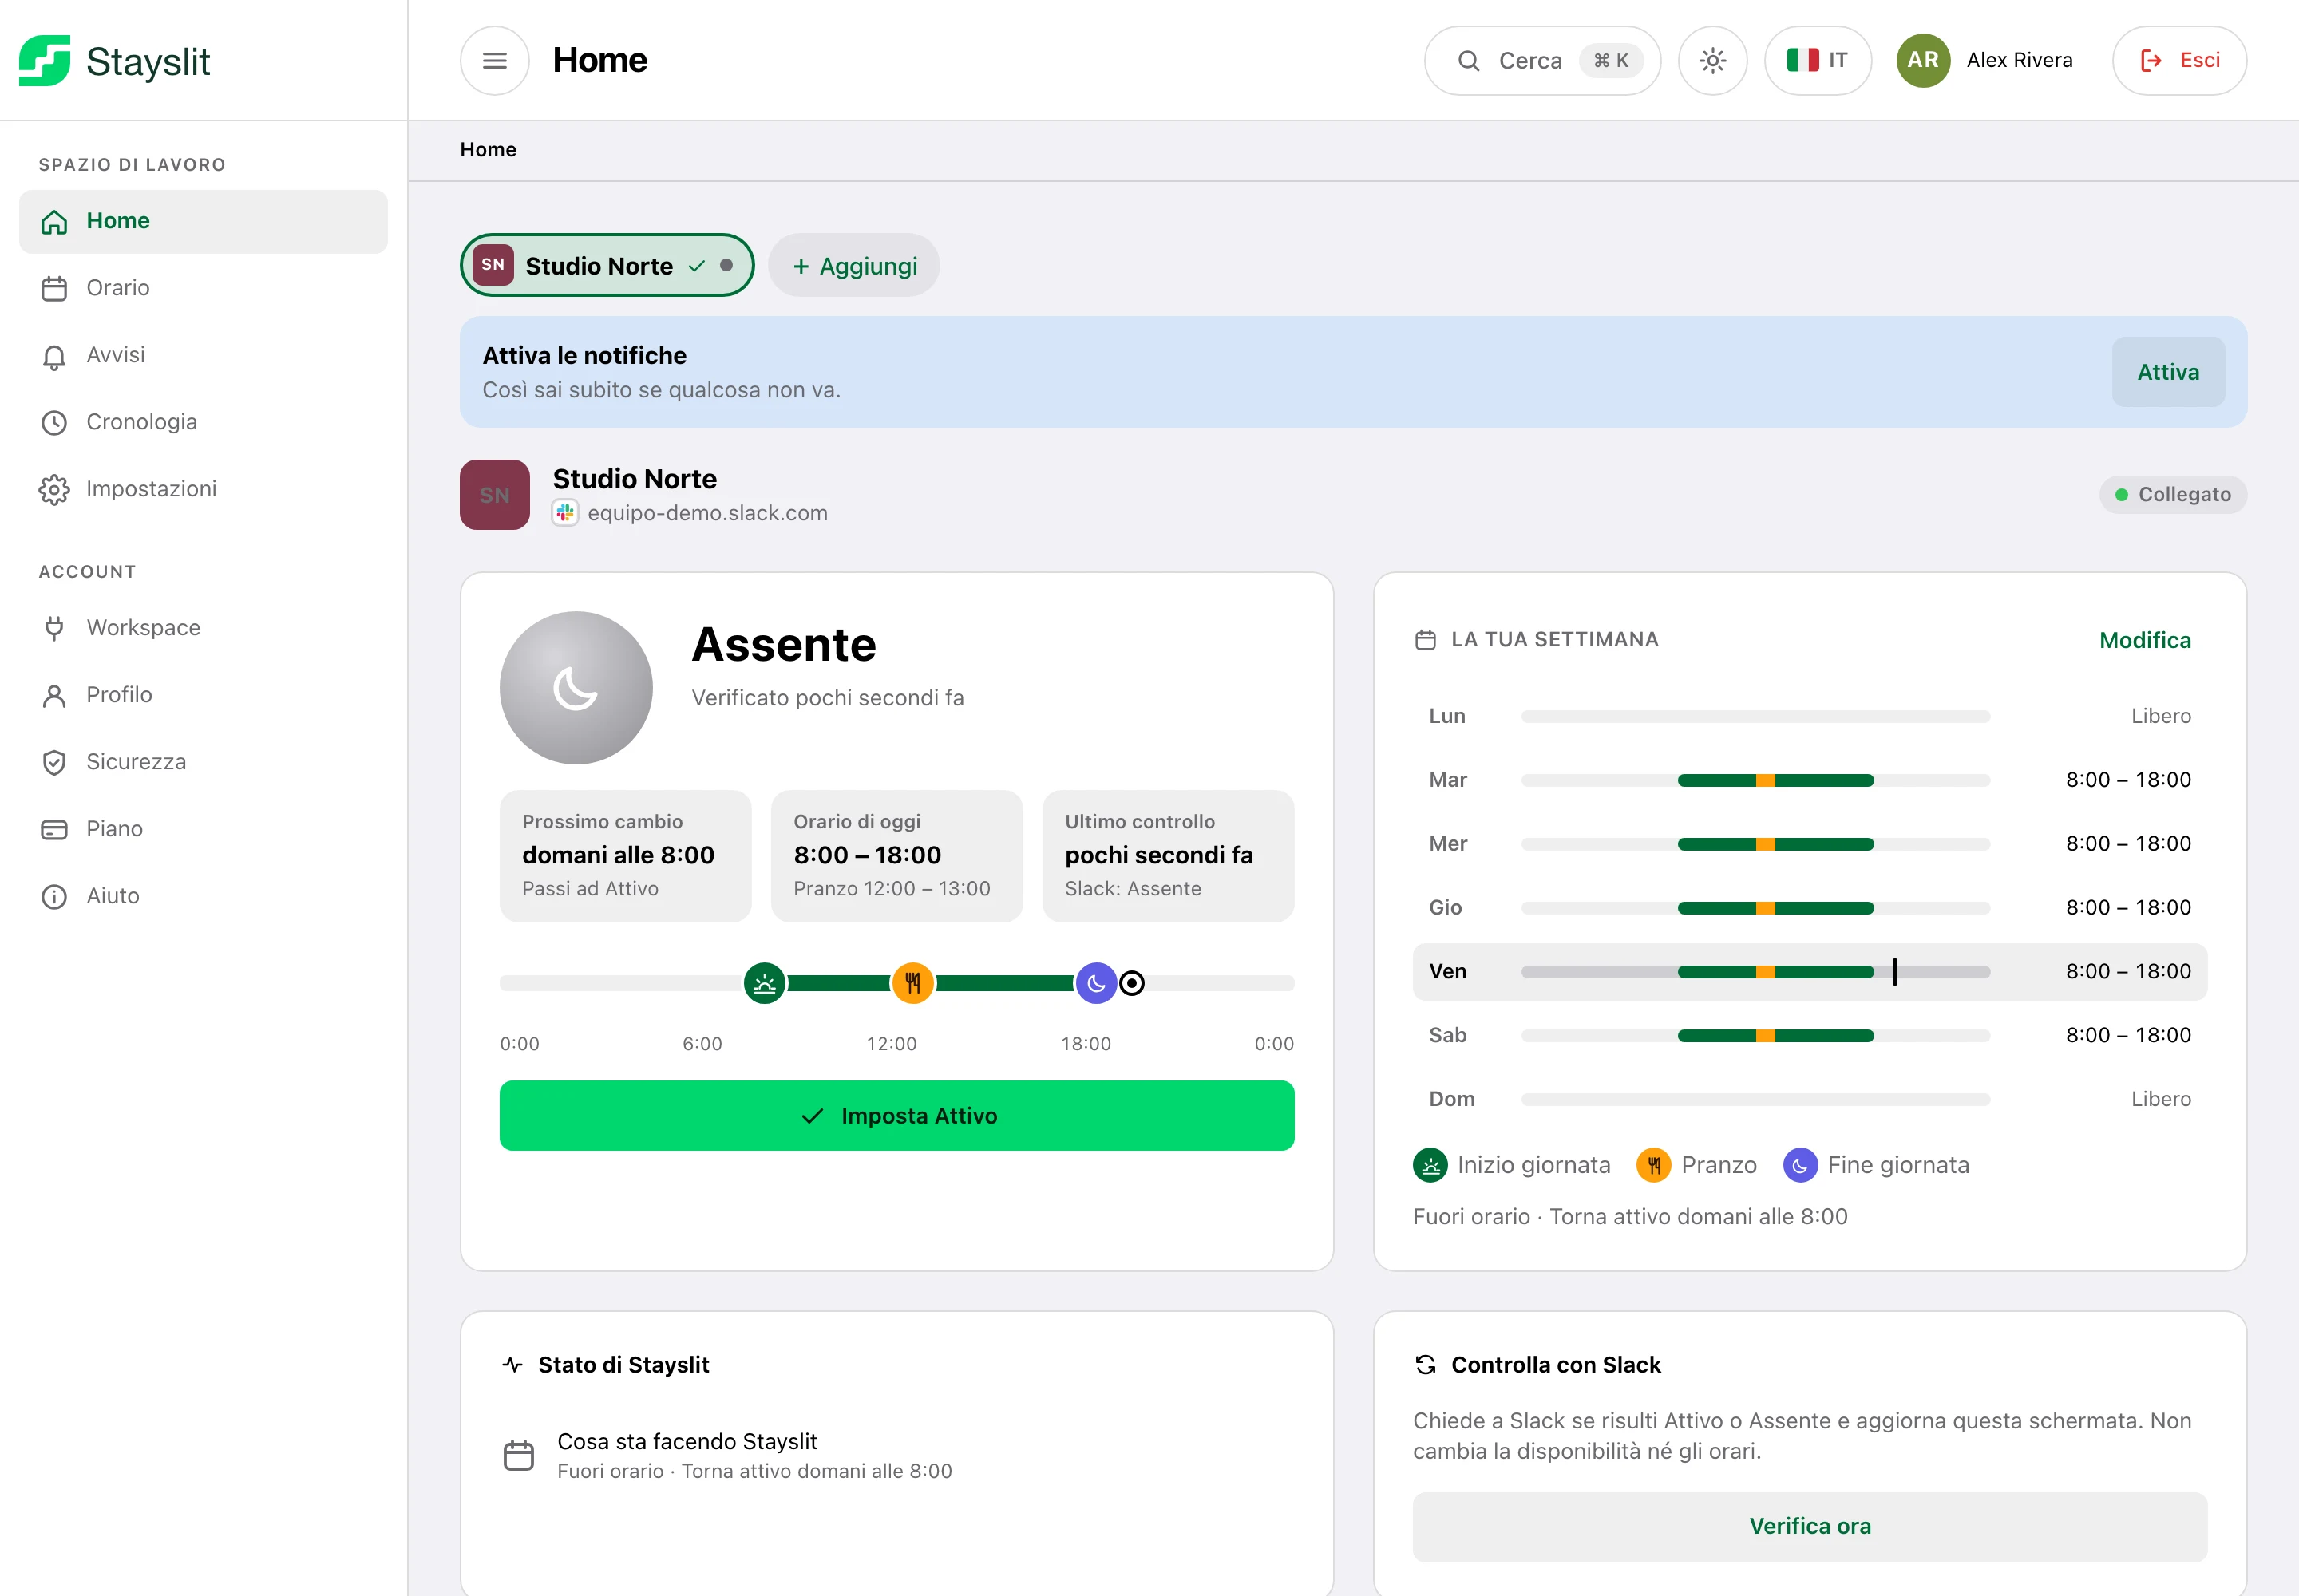Add a workspace with Aggiungi
2299x1596 pixels.
tap(854, 265)
